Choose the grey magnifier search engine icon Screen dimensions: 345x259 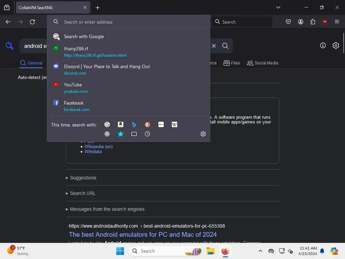click(107, 134)
